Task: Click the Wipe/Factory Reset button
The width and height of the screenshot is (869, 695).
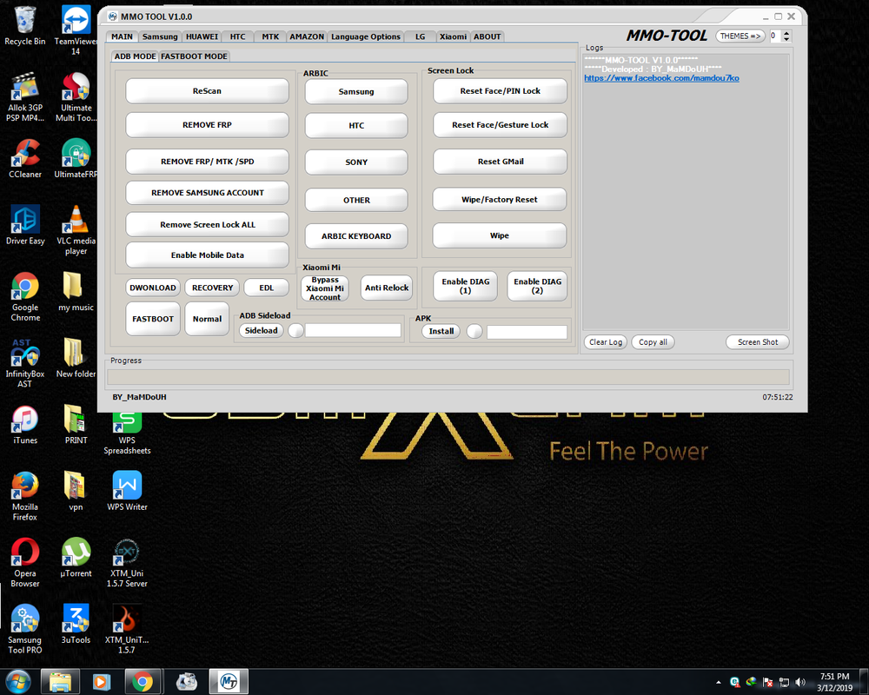Action: (x=500, y=200)
